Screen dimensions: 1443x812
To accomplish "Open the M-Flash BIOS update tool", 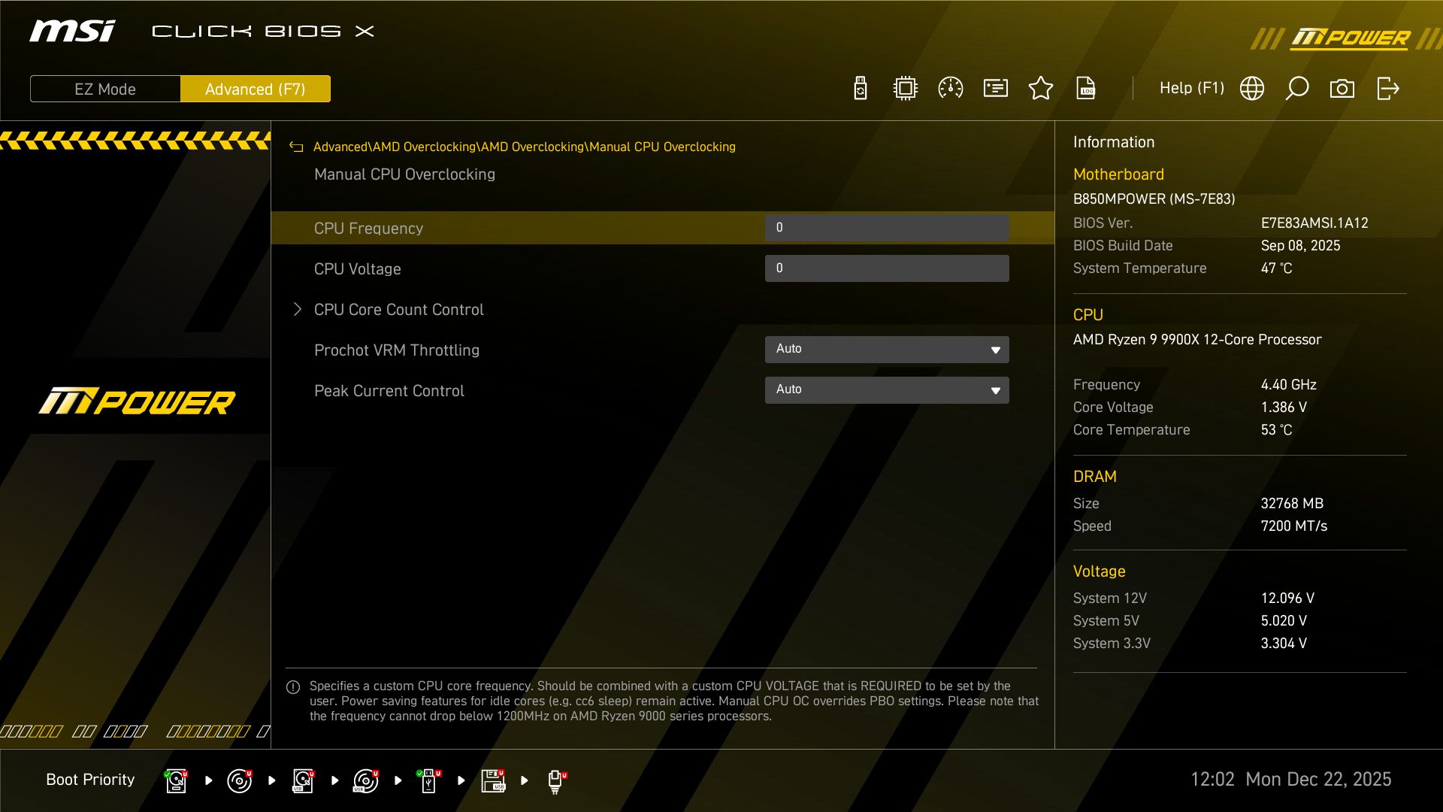I will 859,88.
